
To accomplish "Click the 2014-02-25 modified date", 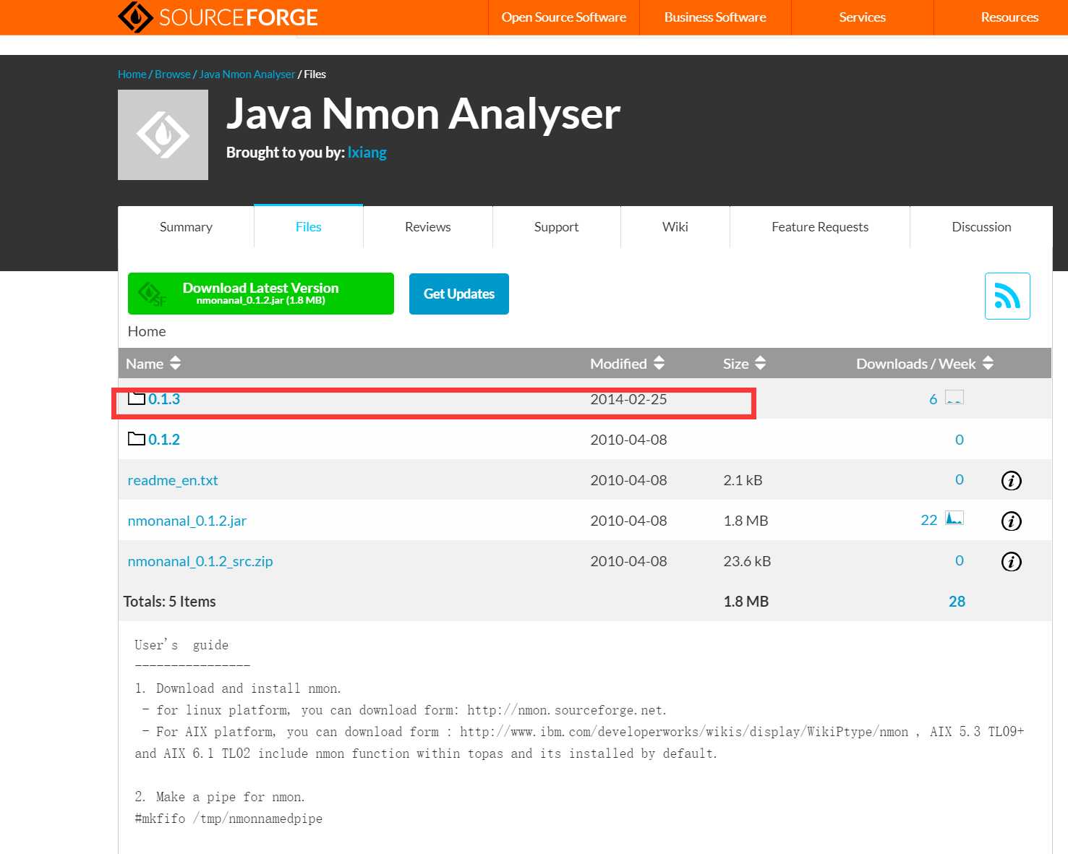I will pos(628,399).
